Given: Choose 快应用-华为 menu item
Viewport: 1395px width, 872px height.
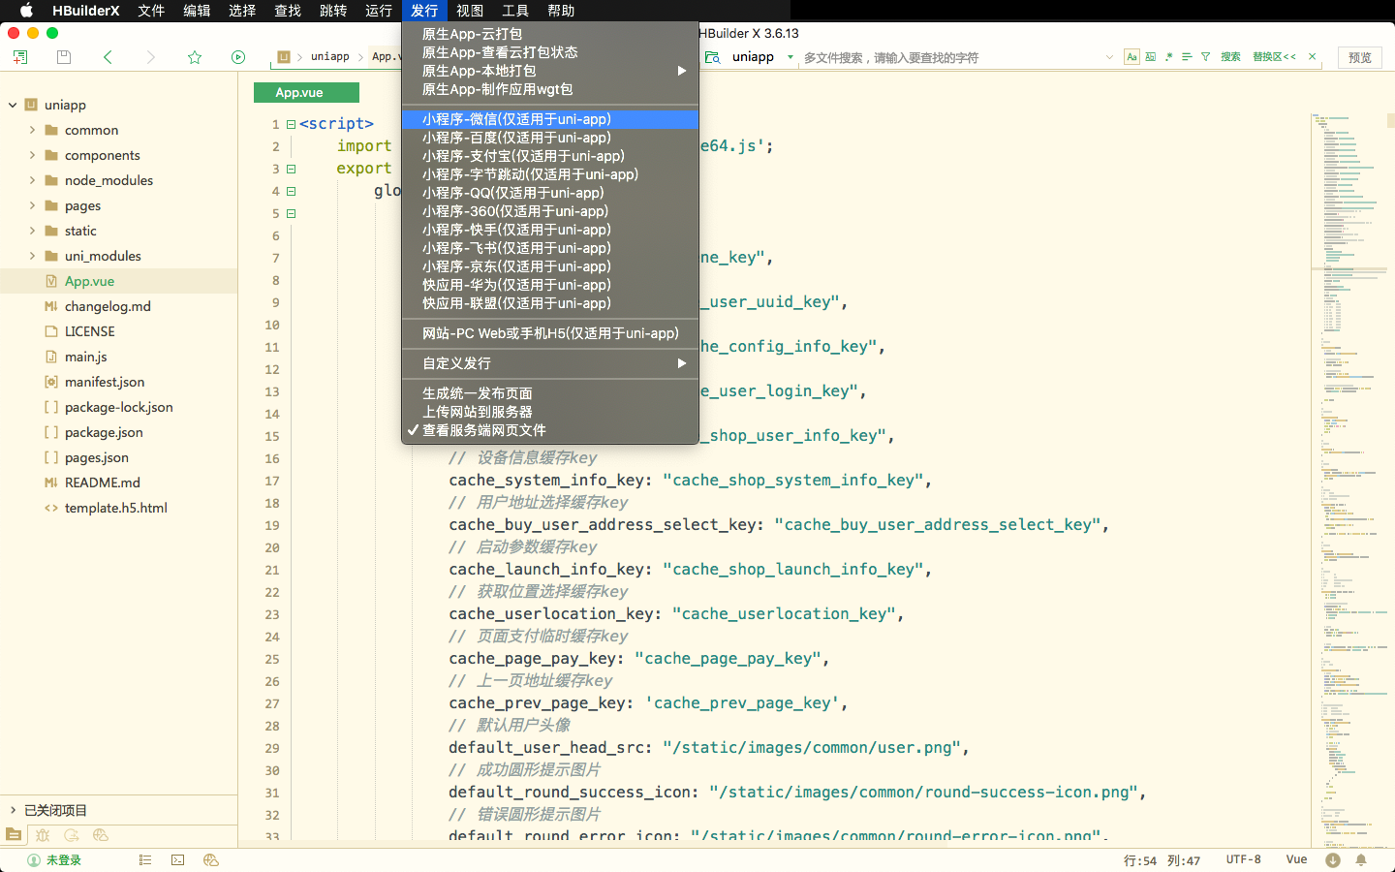Looking at the screenshot, I should pyautogui.click(x=550, y=285).
